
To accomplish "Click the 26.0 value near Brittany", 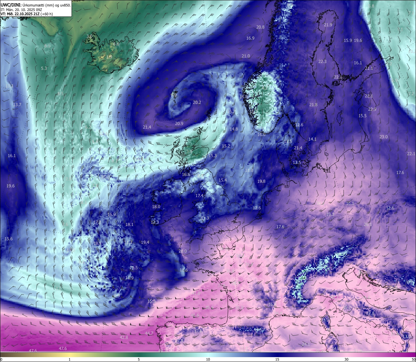I will 183,251.
